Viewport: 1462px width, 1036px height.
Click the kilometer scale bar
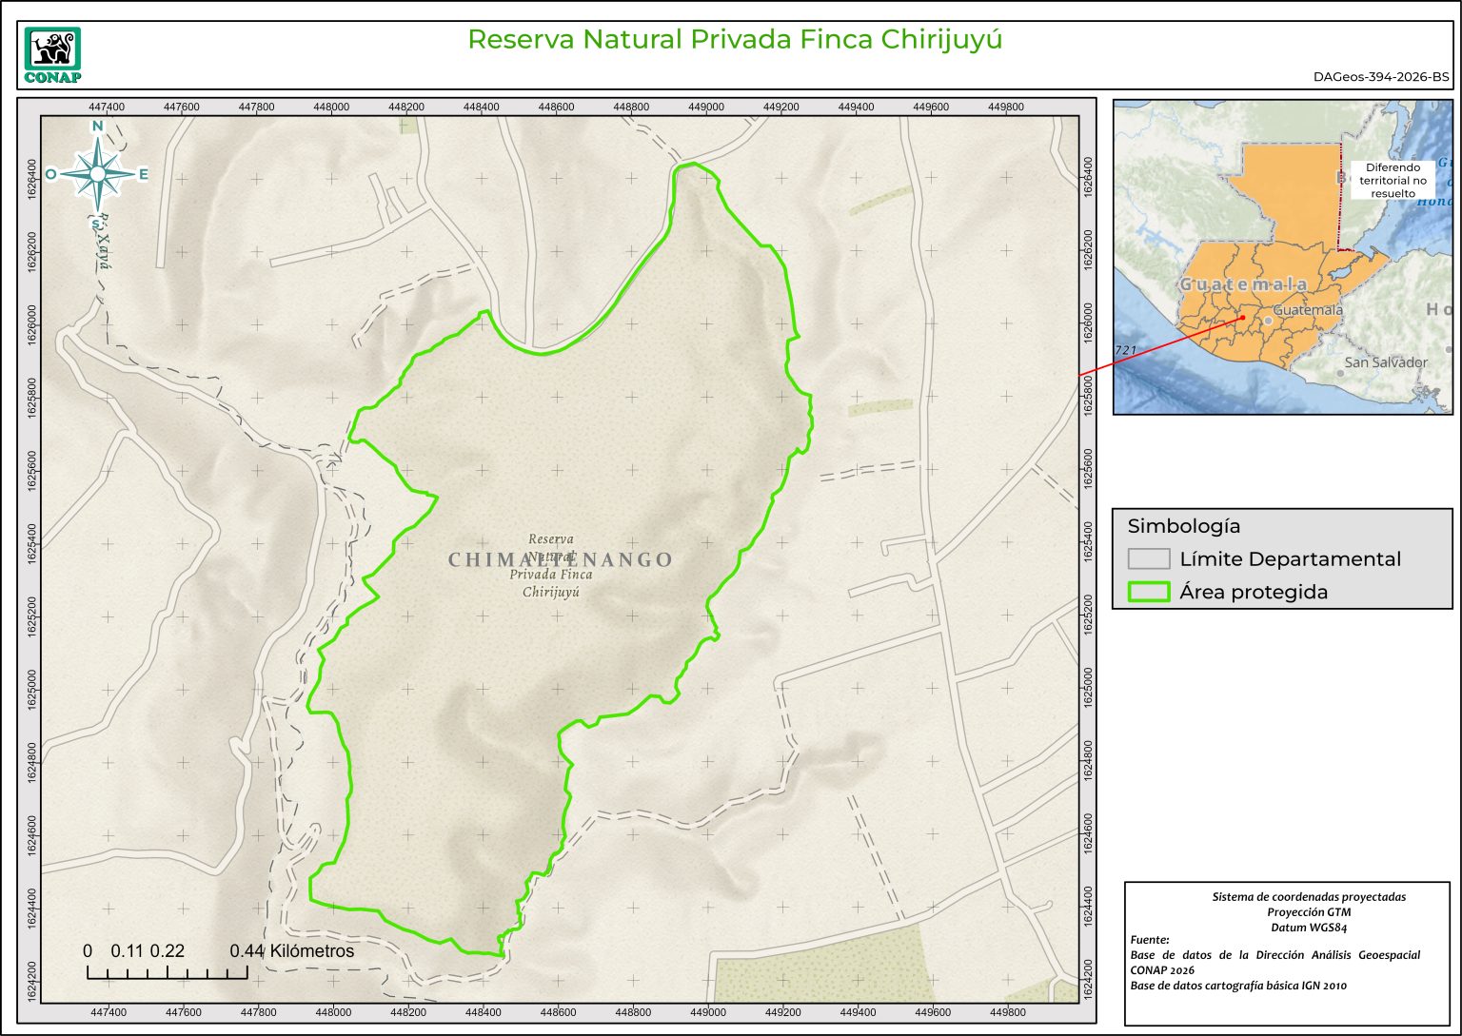click(168, 971)
